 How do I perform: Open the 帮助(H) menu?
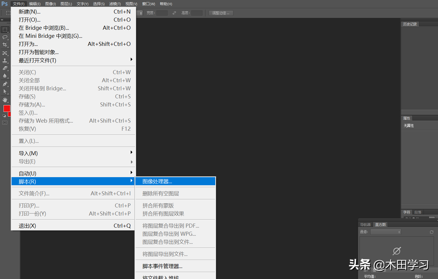coord(166,4)
